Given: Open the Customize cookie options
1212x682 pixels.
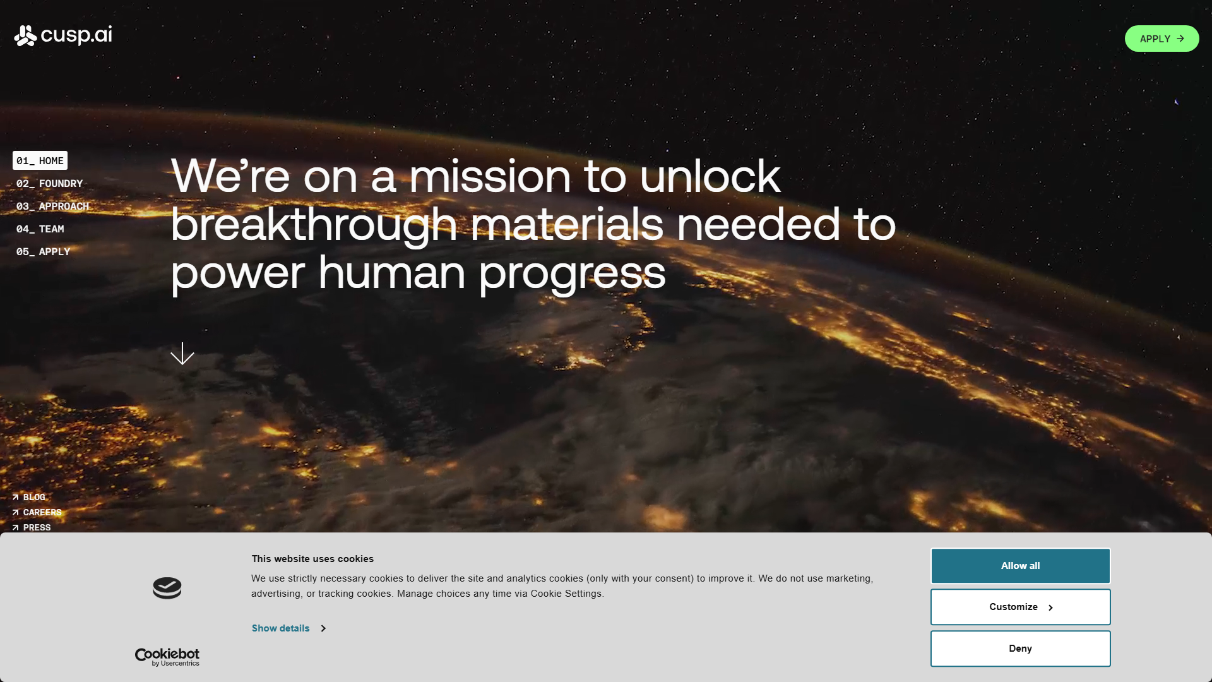Looking at the screenshot, I should (x=1020, y=607).
